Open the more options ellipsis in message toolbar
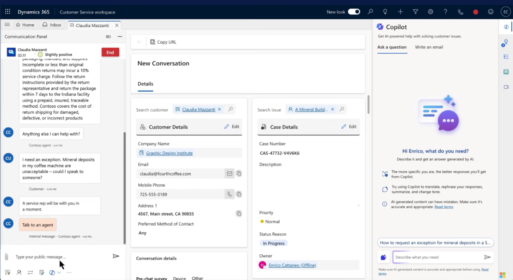 pyautogui.click(x=69, y=272)
